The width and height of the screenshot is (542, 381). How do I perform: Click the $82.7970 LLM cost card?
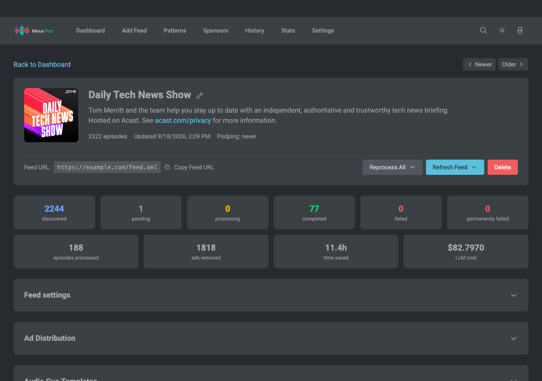pyautogui.click(x=466, y=251)
